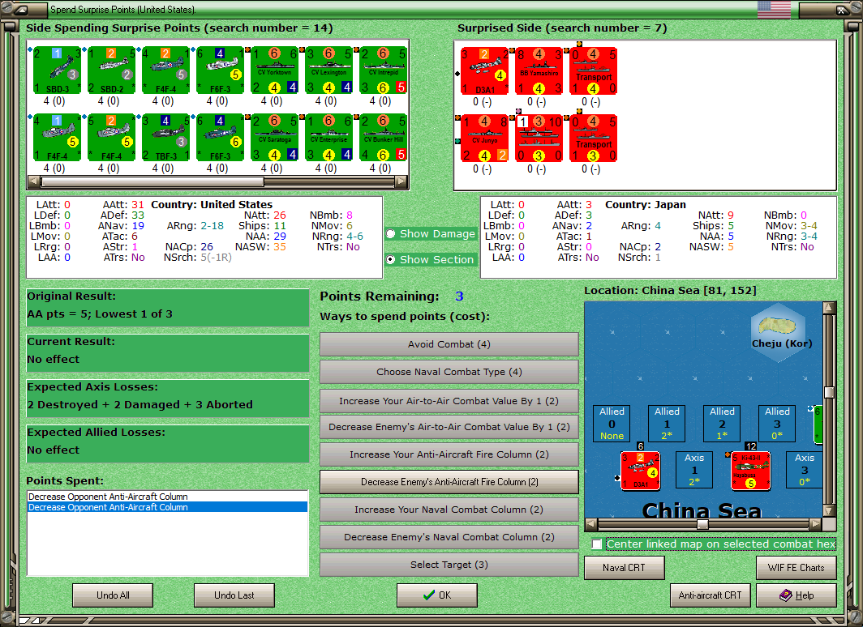The width and height of the screenshot is (863, 627).
Task: Open the Naval CRT chart
Action: click(x=625, y=568)
